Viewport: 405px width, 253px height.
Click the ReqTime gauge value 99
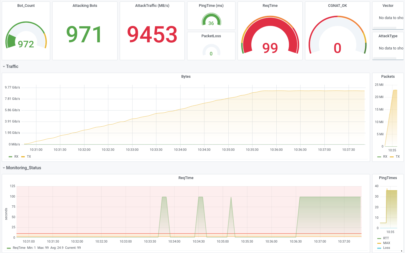point(270,48)
